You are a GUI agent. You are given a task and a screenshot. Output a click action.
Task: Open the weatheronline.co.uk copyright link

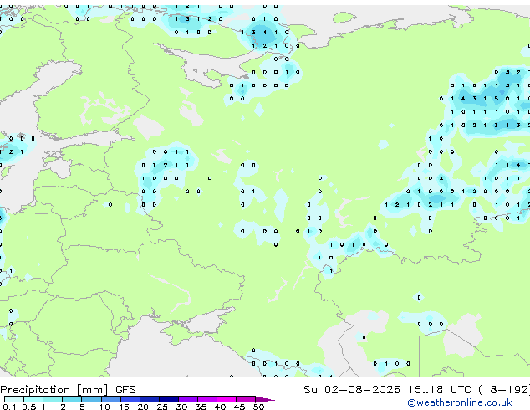[459, 402]
